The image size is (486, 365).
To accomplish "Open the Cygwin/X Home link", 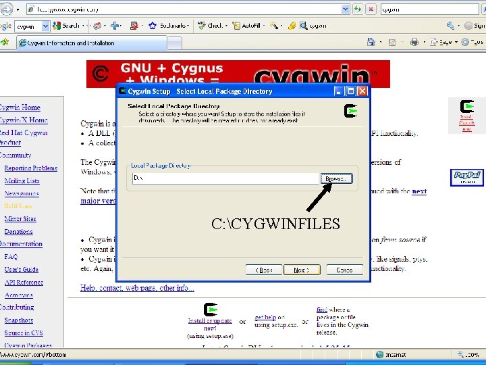I will coord(24,120).
